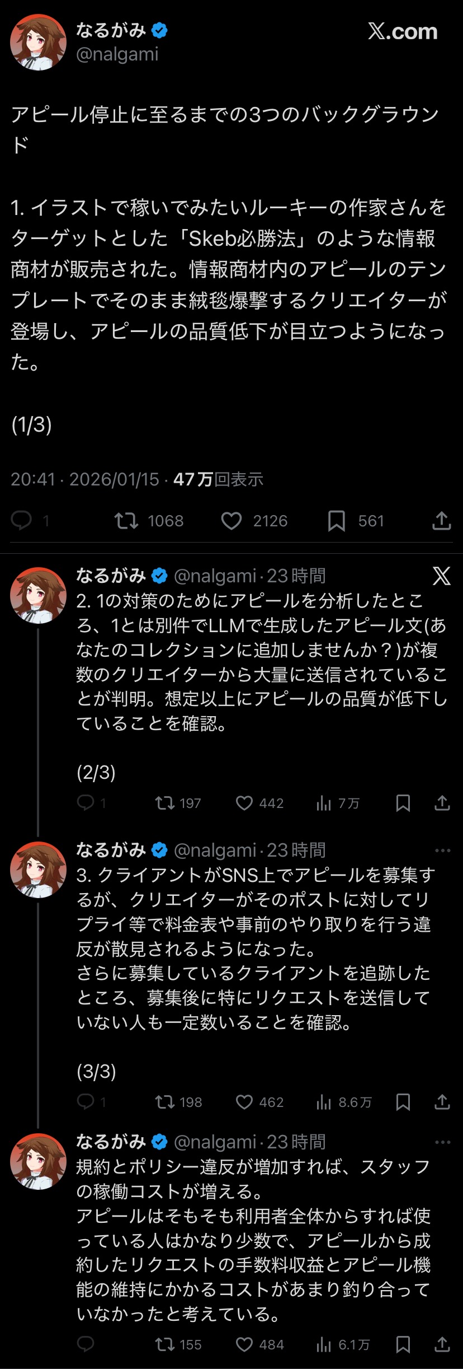Repost the main post with 1068 reposts
463x1369 pixels.
[126, 521]
